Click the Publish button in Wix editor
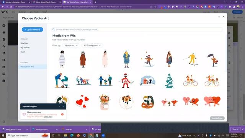 click(x=237, y=12)
